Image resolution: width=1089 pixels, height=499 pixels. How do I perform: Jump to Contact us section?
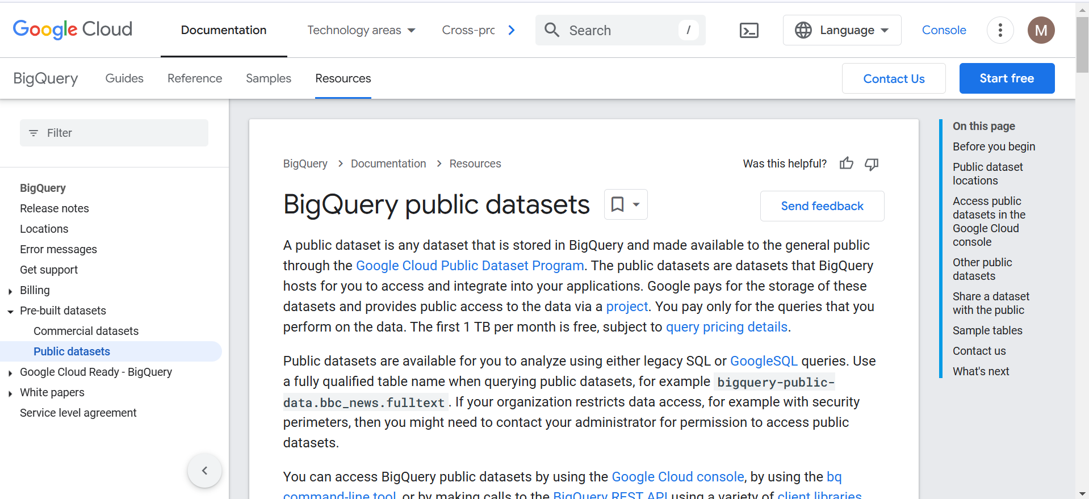[979, 351]
